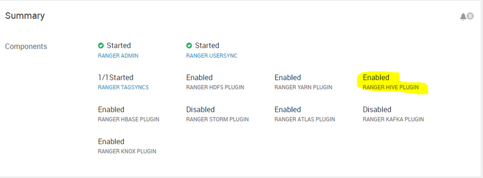Image resolution: width=483 pixels, height=178 pixels.
Task: Click the alerts bell icon
Action: point(463,17)
